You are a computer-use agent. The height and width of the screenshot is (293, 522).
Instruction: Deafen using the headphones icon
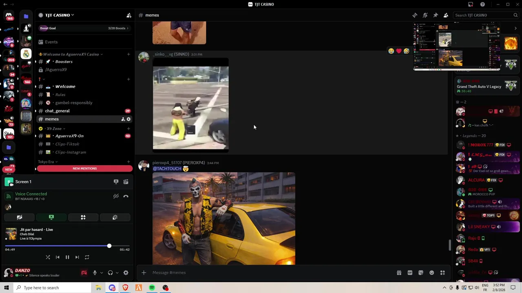tap(110, 273)
